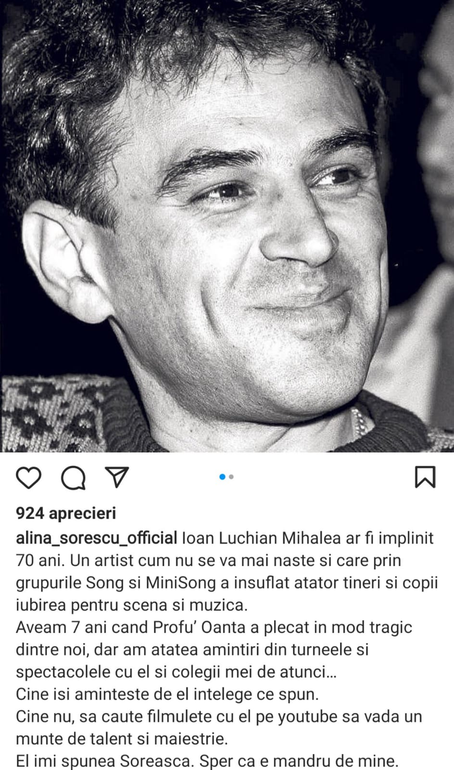Save the post with the bookmark icon

[425, 477]
